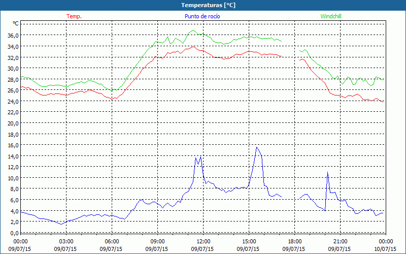Viewport: 406px width, 254px height.
Task: Click the 12,0 y-axis value
Action: coord(13,168)
